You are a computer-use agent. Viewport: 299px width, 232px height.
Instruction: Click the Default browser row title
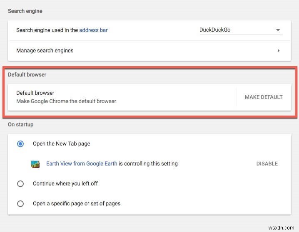[35, 93]
